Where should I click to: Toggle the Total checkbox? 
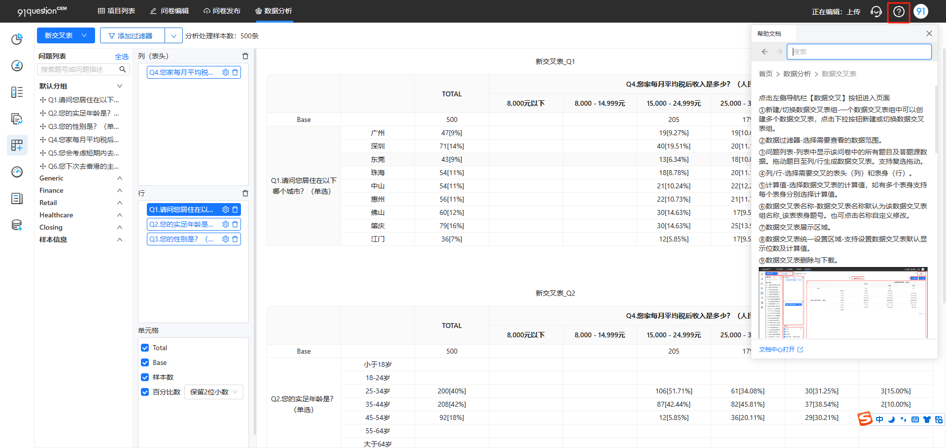145,348
